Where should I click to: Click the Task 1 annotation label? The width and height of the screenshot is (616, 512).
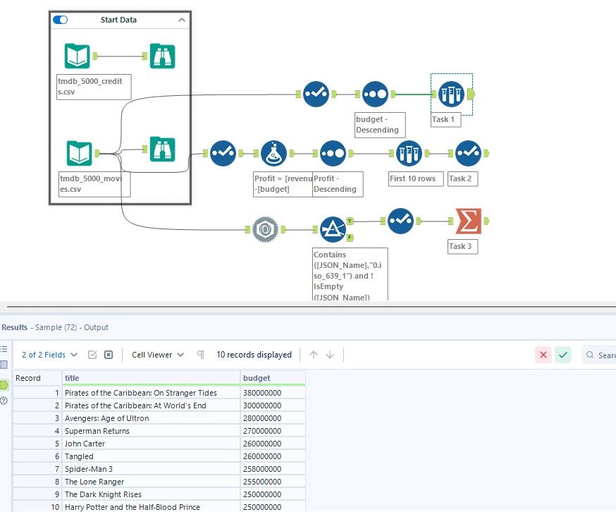(445, 119)
